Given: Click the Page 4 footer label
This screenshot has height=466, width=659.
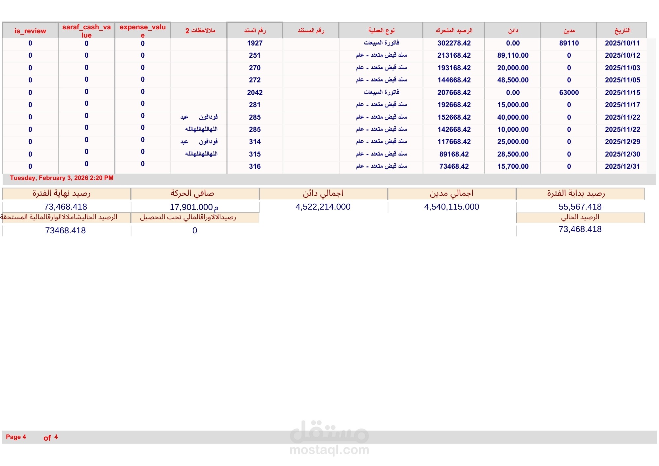Looking at the screenshot, I should [x=16, y=437].
